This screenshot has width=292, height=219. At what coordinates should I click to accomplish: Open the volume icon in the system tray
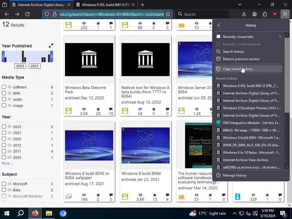coord(248,213)
